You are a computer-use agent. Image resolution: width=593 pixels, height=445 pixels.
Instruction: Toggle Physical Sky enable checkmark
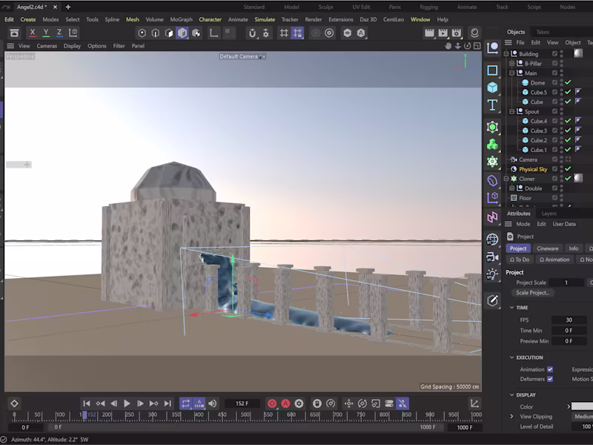(x=568, y=169)
